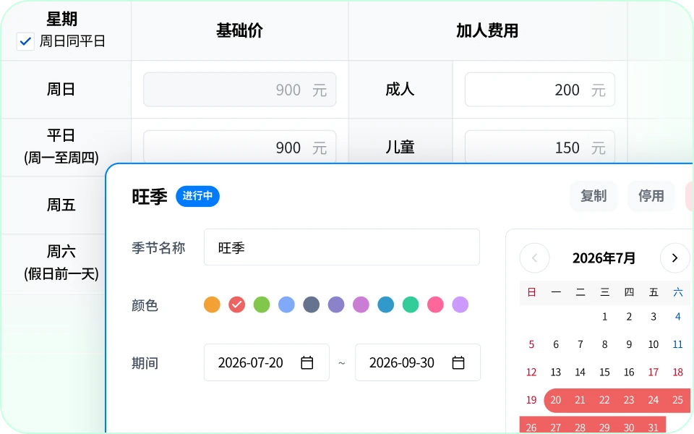Click the start date field 2026-07-20

(x=267, y=362)
